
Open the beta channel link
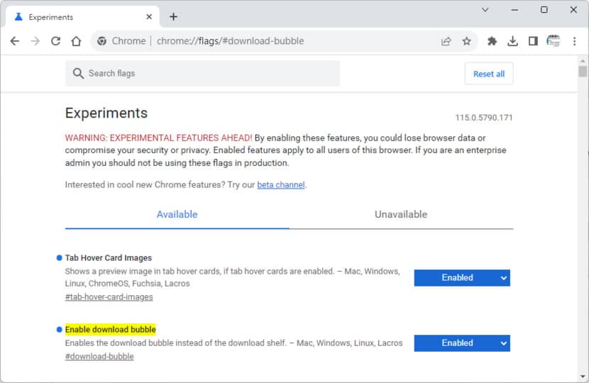click(x=280, y=184)
